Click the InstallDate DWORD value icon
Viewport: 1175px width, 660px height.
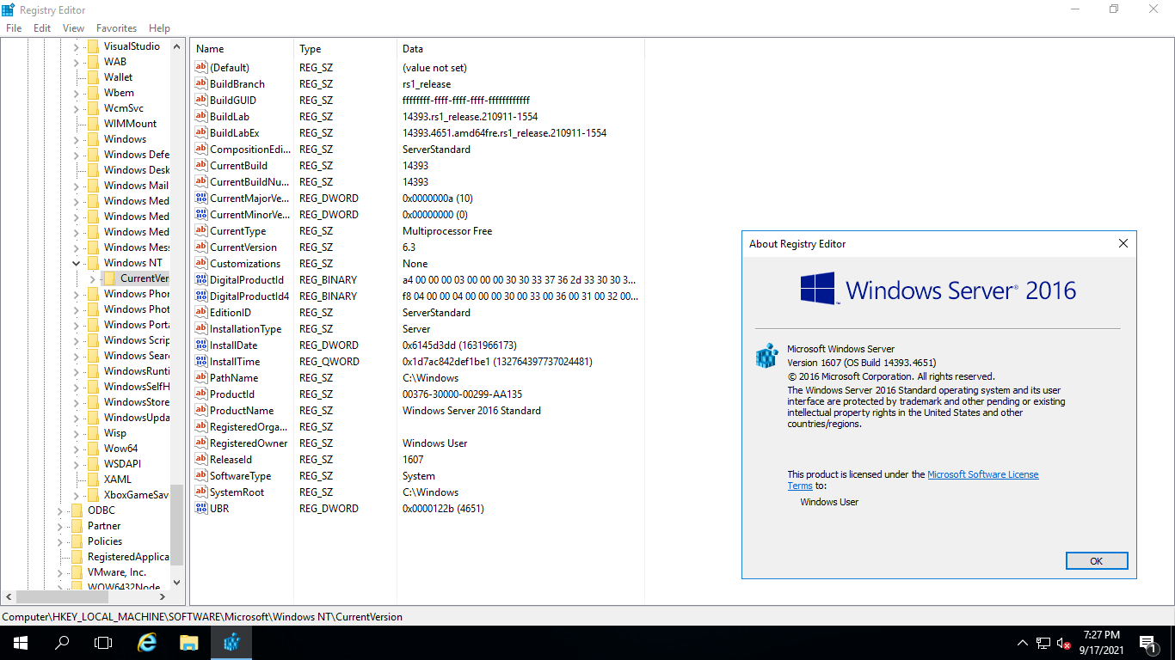[x=201, y=345]
